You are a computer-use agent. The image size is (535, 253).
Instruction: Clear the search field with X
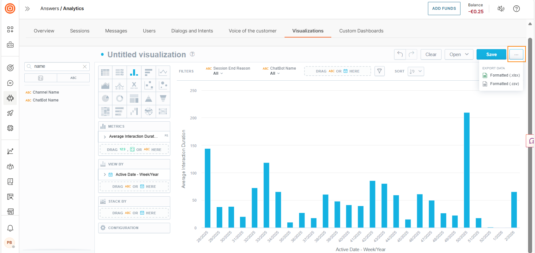point(85,66)
